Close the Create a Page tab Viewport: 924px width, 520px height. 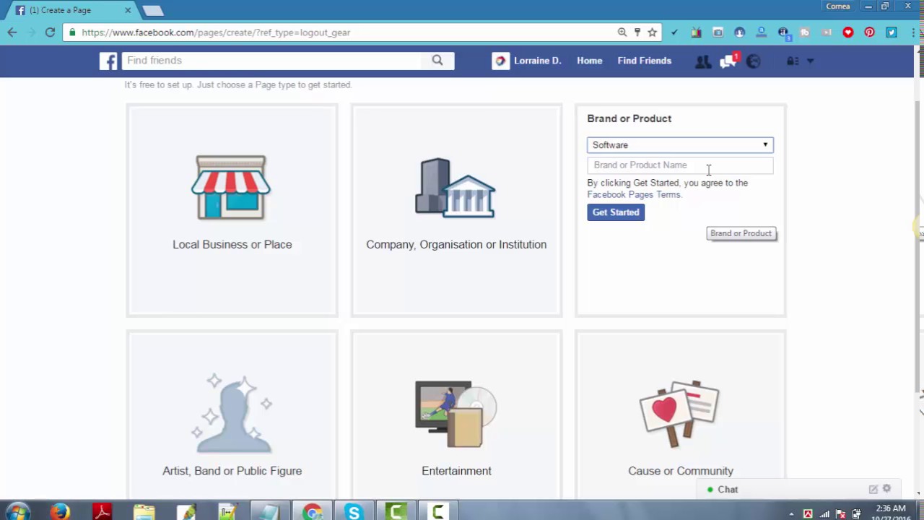coord(128,10)
